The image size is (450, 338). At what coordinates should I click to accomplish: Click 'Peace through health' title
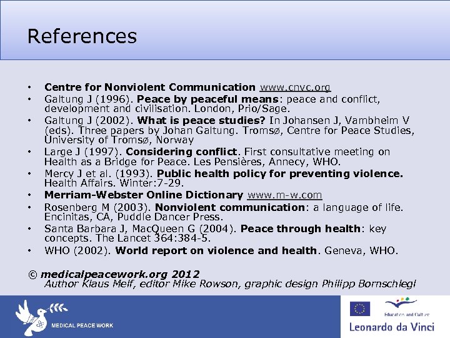point(301,228)
